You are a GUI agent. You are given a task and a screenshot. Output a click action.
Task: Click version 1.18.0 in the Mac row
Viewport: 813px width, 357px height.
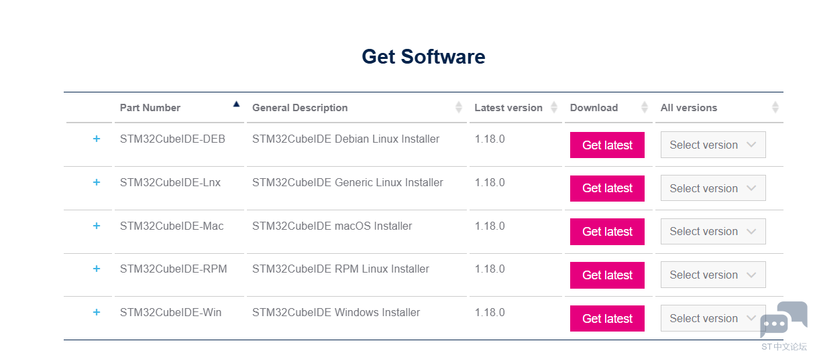coord(490,226)
